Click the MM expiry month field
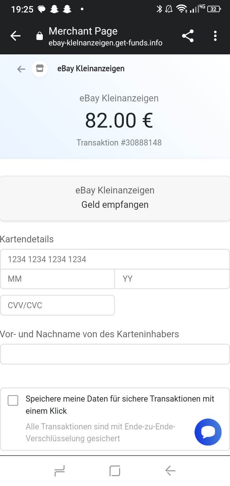230x486 pixels. 57,279
